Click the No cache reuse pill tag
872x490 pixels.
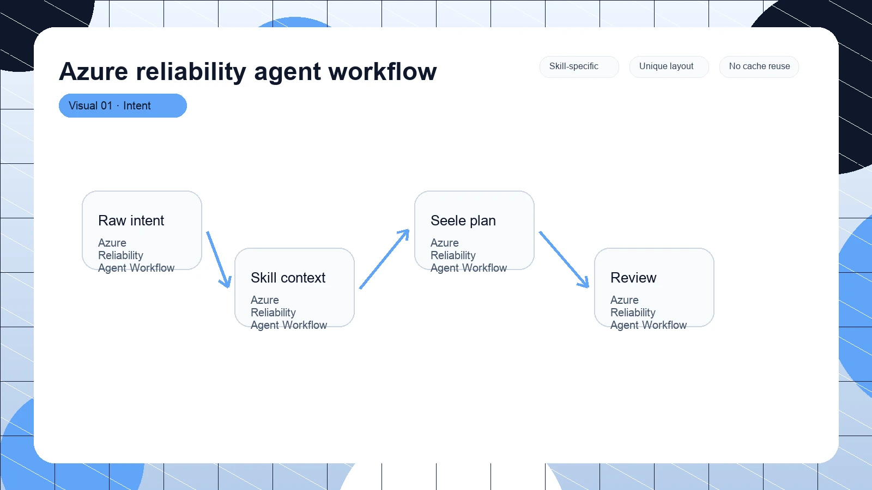tap(759, 66)
